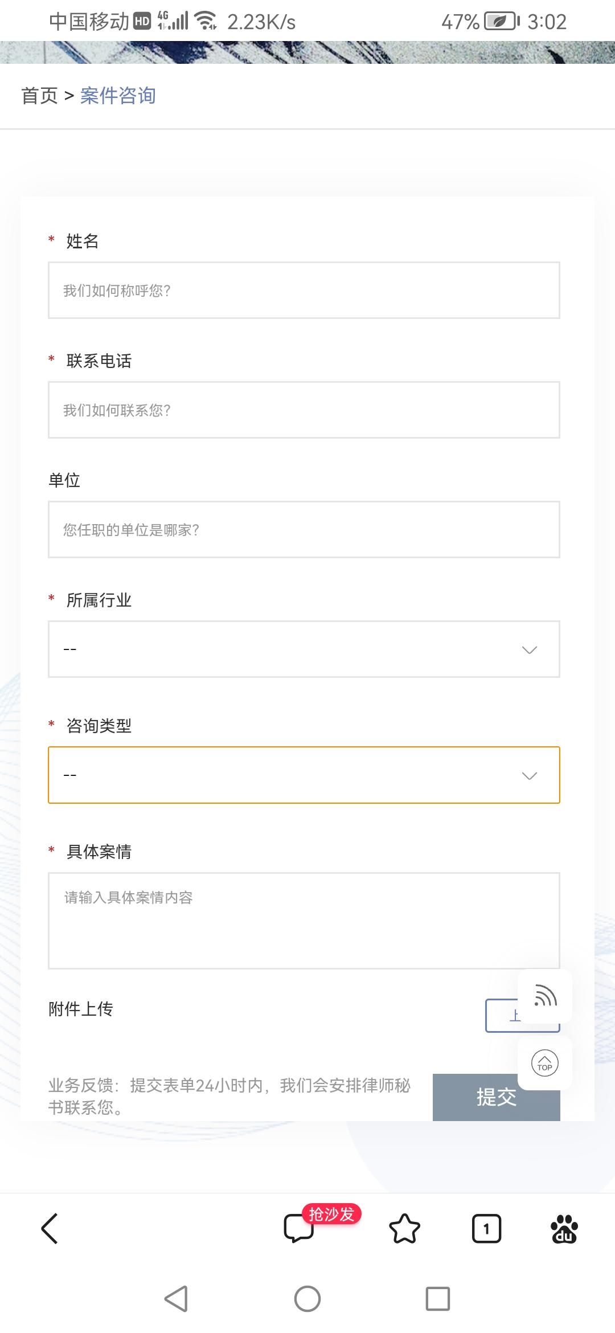Focus the 姓名 name input field
The height and width of the screenshot is (1333, 615).
pos(304,291)
